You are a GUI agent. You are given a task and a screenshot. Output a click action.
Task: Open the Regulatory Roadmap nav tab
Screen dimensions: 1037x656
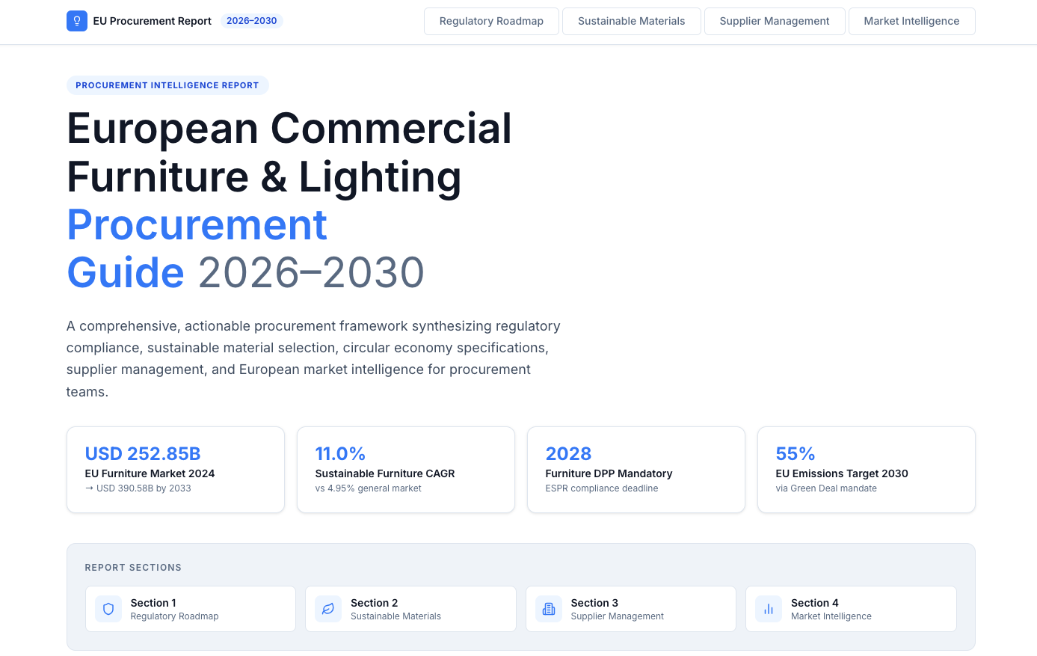tap(491, 21)
